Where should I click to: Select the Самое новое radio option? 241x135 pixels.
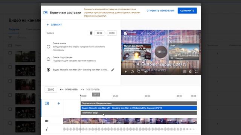pyautogui.click(x=48, y=46)
